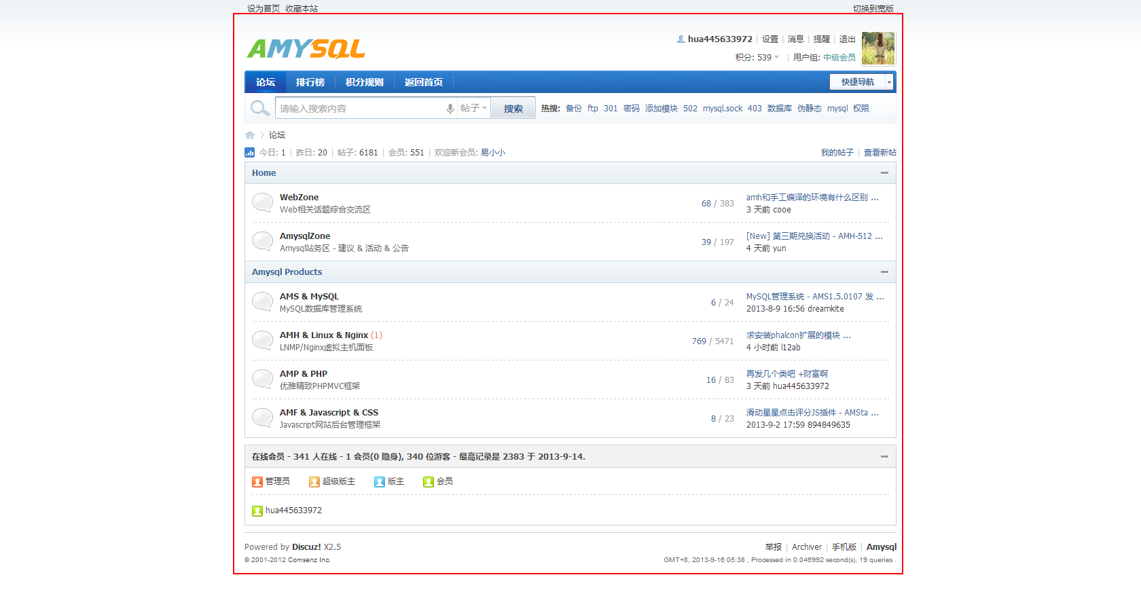Screen dimensions: 1141x611
Task: Open the 排行榜 navigation tab
Action: (310, 82)
